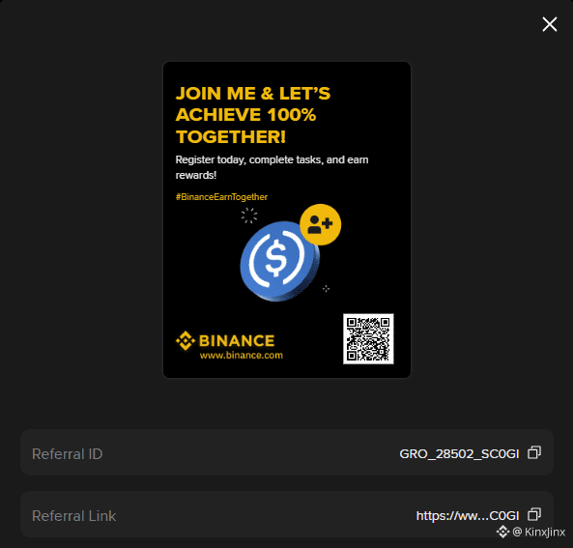Copy the Referral Link URL

point(534,515)
